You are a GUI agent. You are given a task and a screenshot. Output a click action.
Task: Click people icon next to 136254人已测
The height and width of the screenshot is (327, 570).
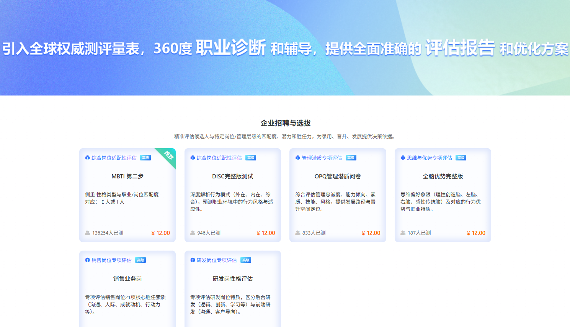coord(88,233)
